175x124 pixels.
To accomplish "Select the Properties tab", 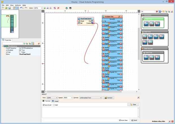I will [x=7, y=40].
